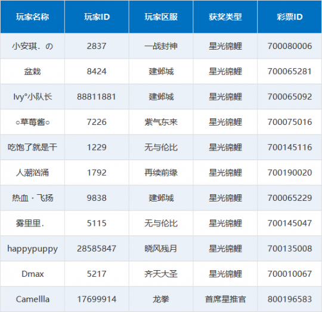The image size is (322, 312).
Task: Click player name 小安琪. の
Action: click(x=32, y=46)
